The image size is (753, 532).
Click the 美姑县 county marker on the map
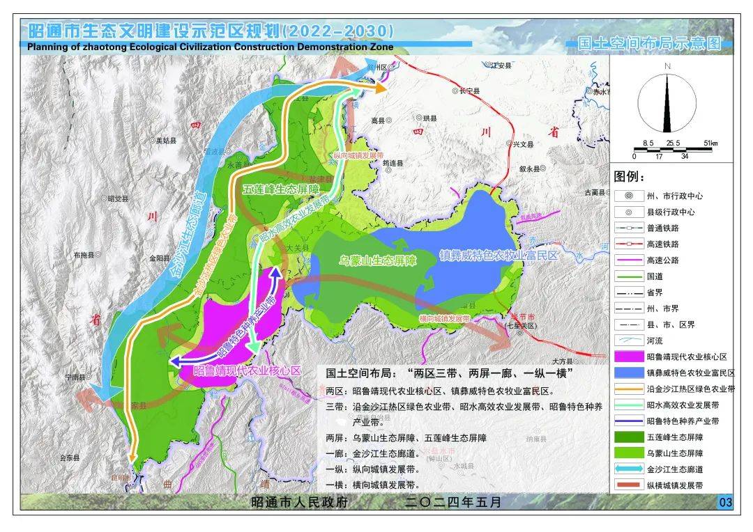(152, 141)
